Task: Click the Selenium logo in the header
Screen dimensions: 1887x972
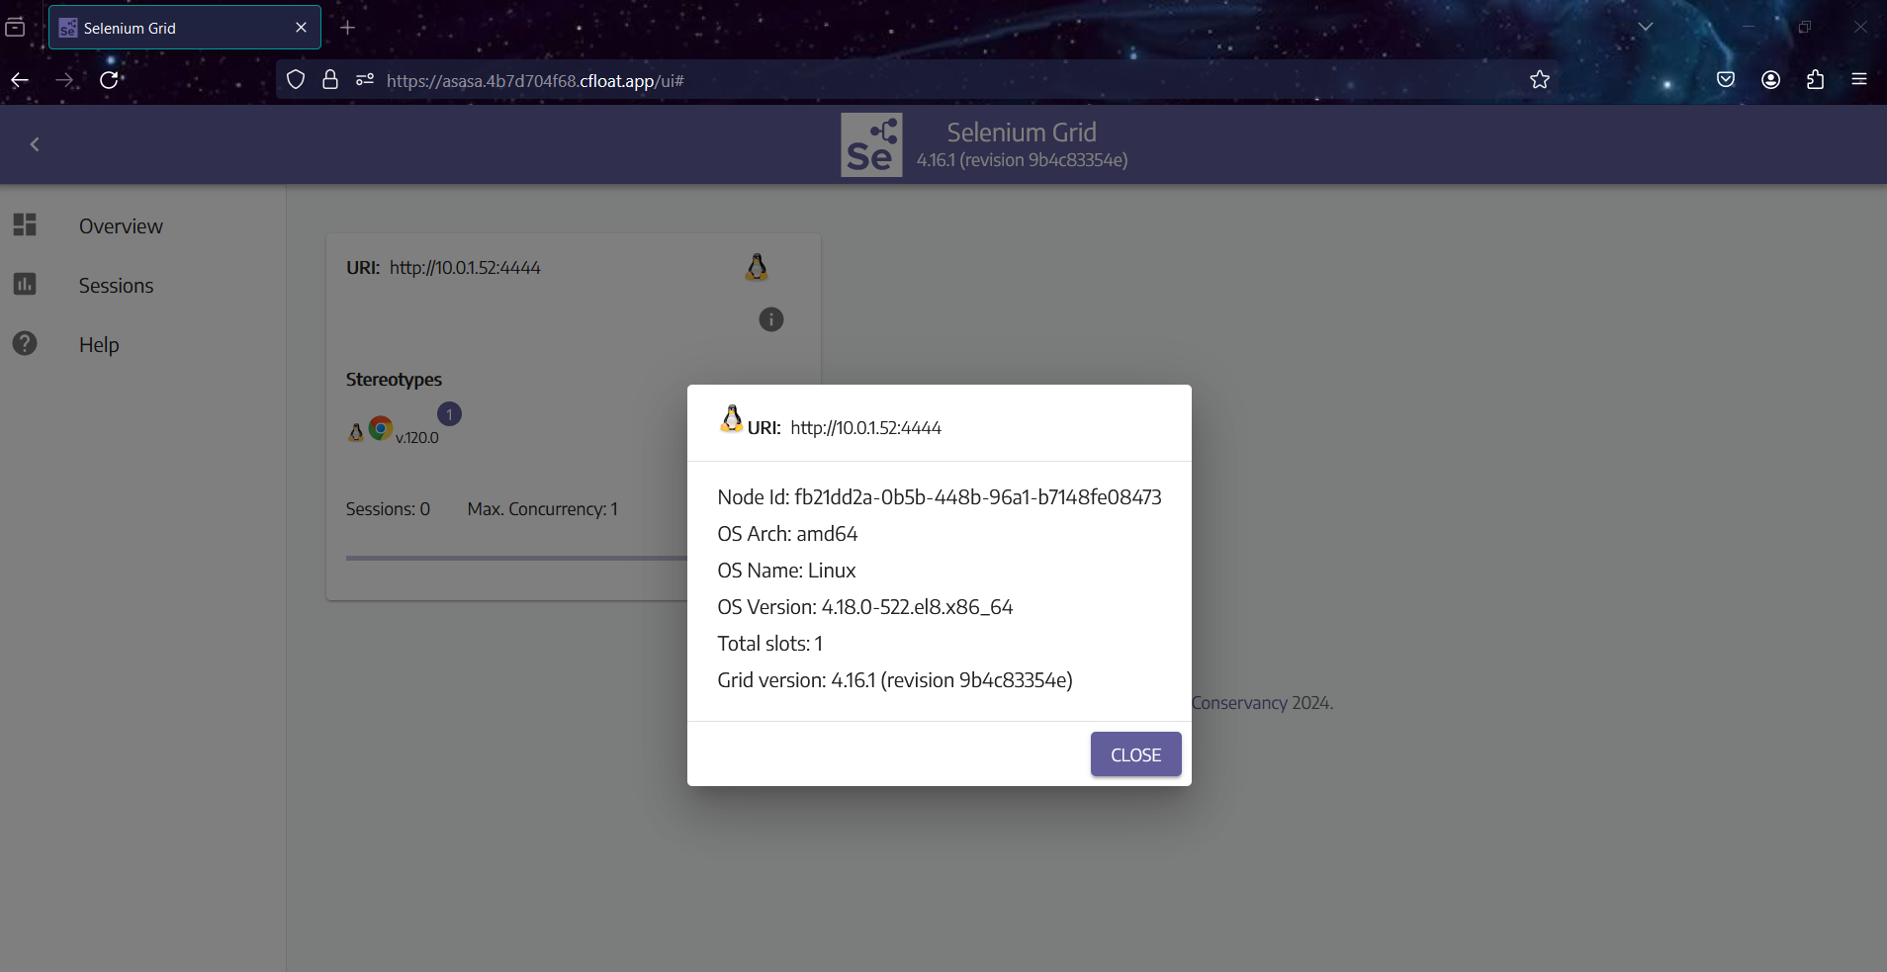Action: pyautogui.click(x=871, y=144)
